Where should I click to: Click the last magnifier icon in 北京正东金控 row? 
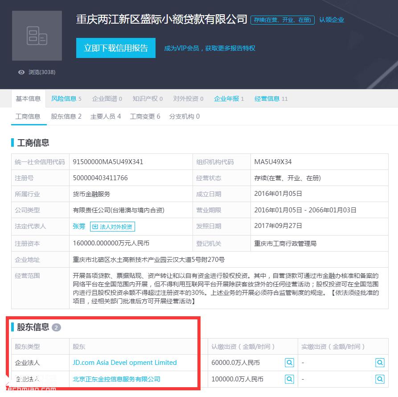point(380,379)
